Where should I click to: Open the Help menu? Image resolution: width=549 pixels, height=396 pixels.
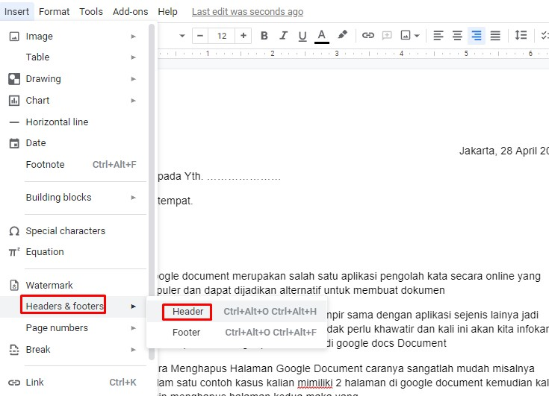[x=168, y=11]
